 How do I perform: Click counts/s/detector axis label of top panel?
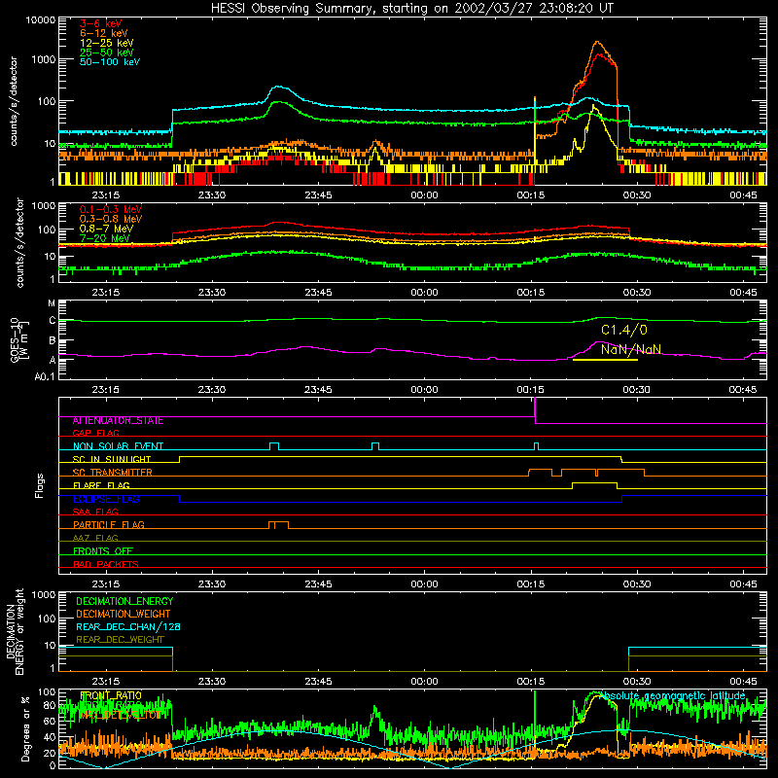13,101
